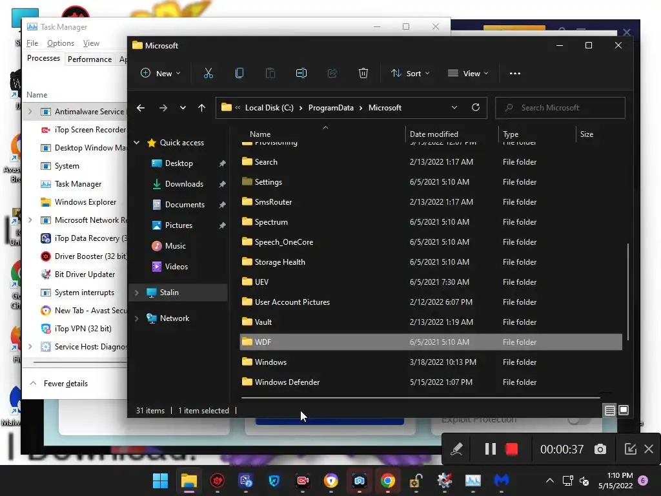The image size is (661, 496).
Task: Take a screenshot with recorder camera icon
Action: click(600, 449)
